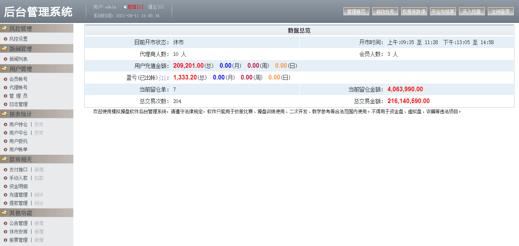
Task: Click the folder icon next to 报表统计
Action: [4, 114]
